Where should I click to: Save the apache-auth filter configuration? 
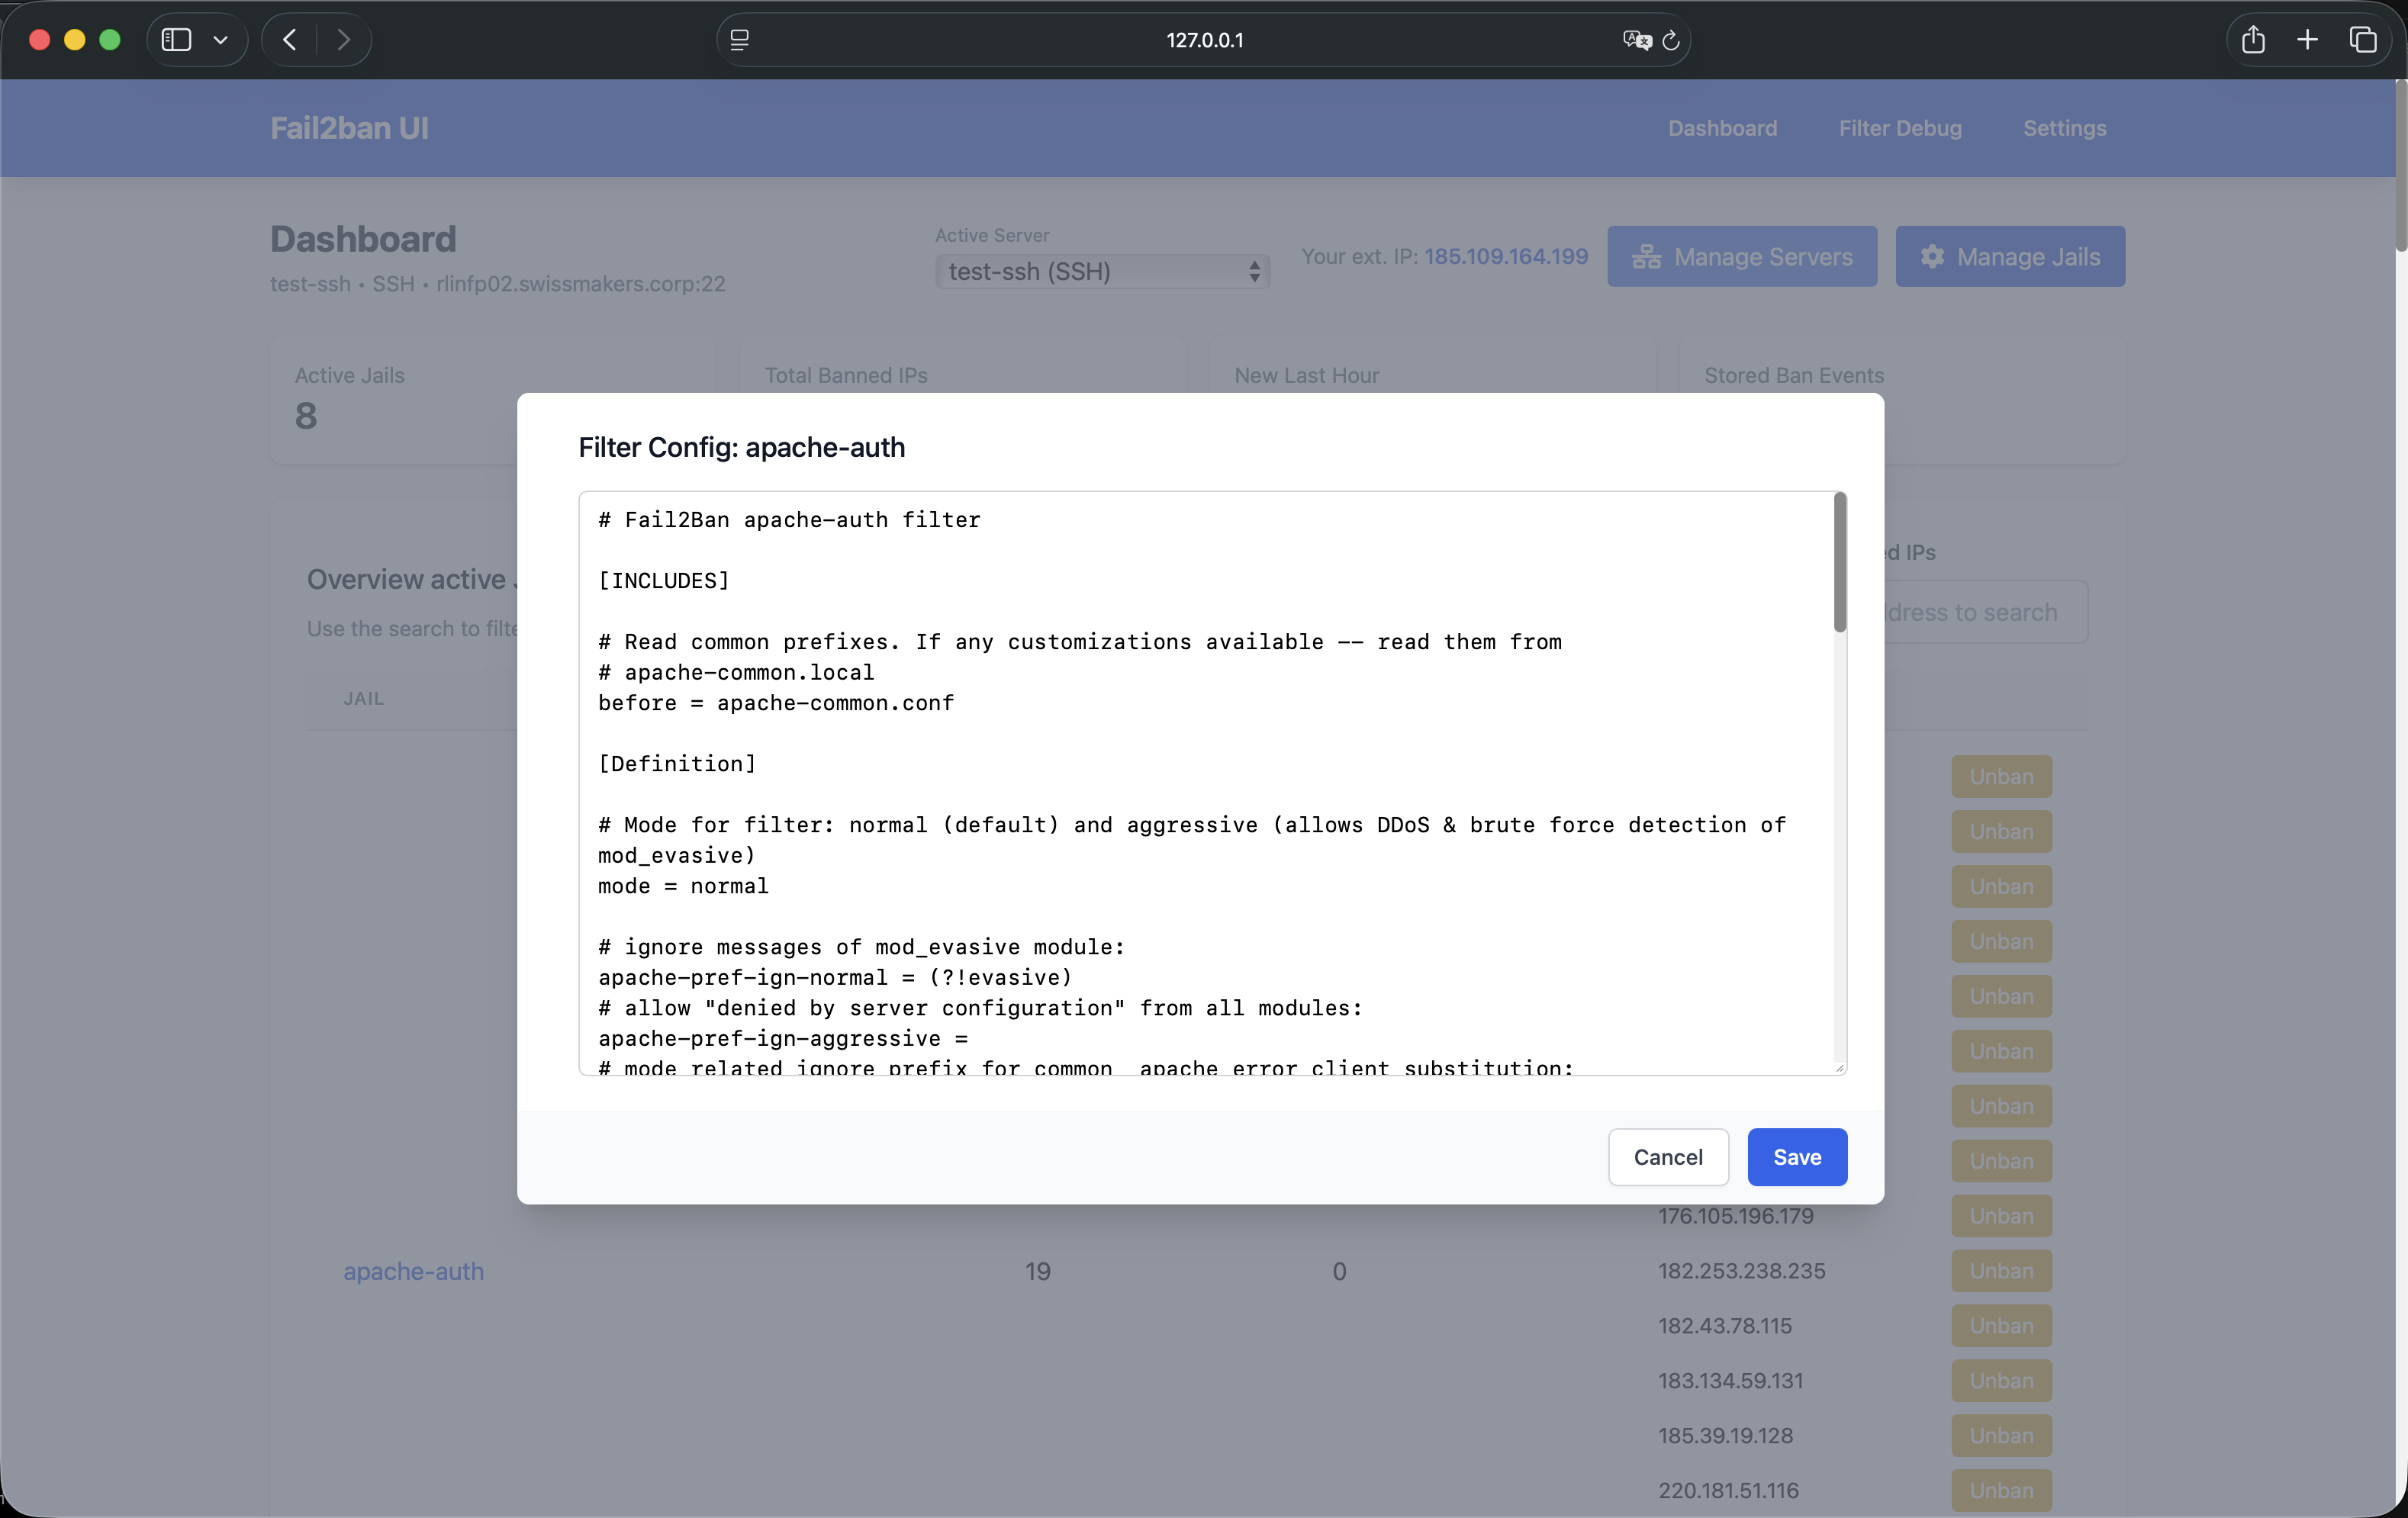pos(1796,1157)
